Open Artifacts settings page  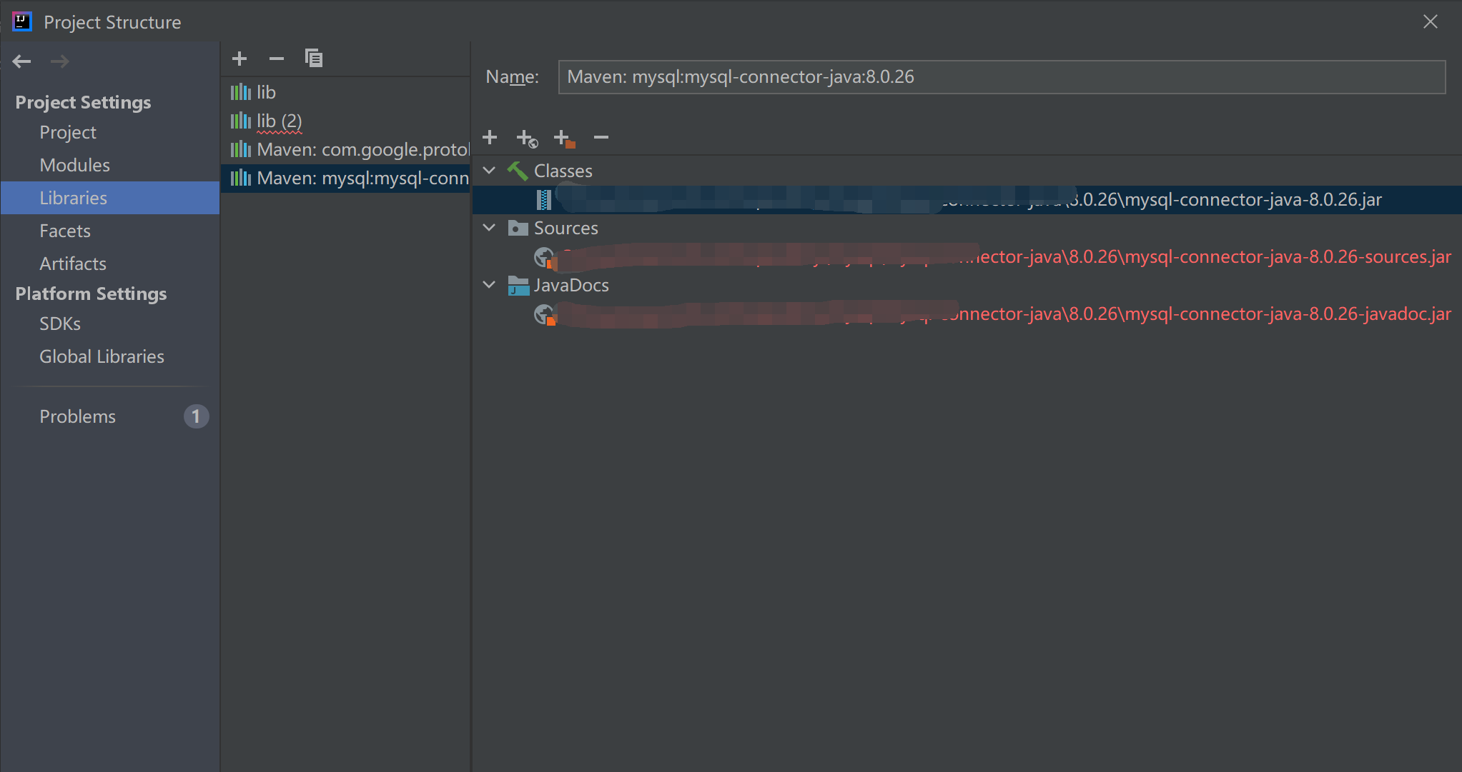(73, 264)
